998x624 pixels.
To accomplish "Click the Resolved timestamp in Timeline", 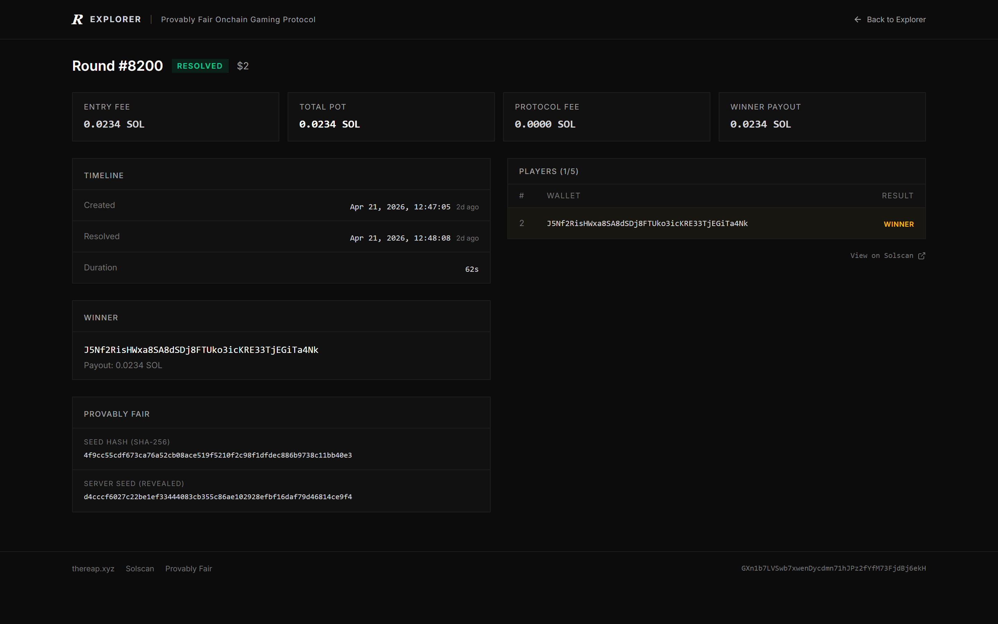I will [400, 238].
